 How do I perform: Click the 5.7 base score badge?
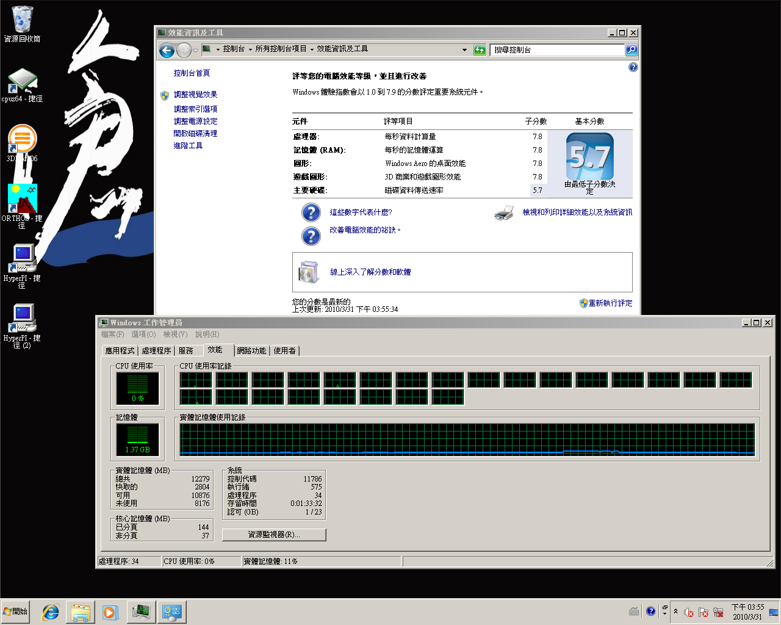[x=589, y=157]
